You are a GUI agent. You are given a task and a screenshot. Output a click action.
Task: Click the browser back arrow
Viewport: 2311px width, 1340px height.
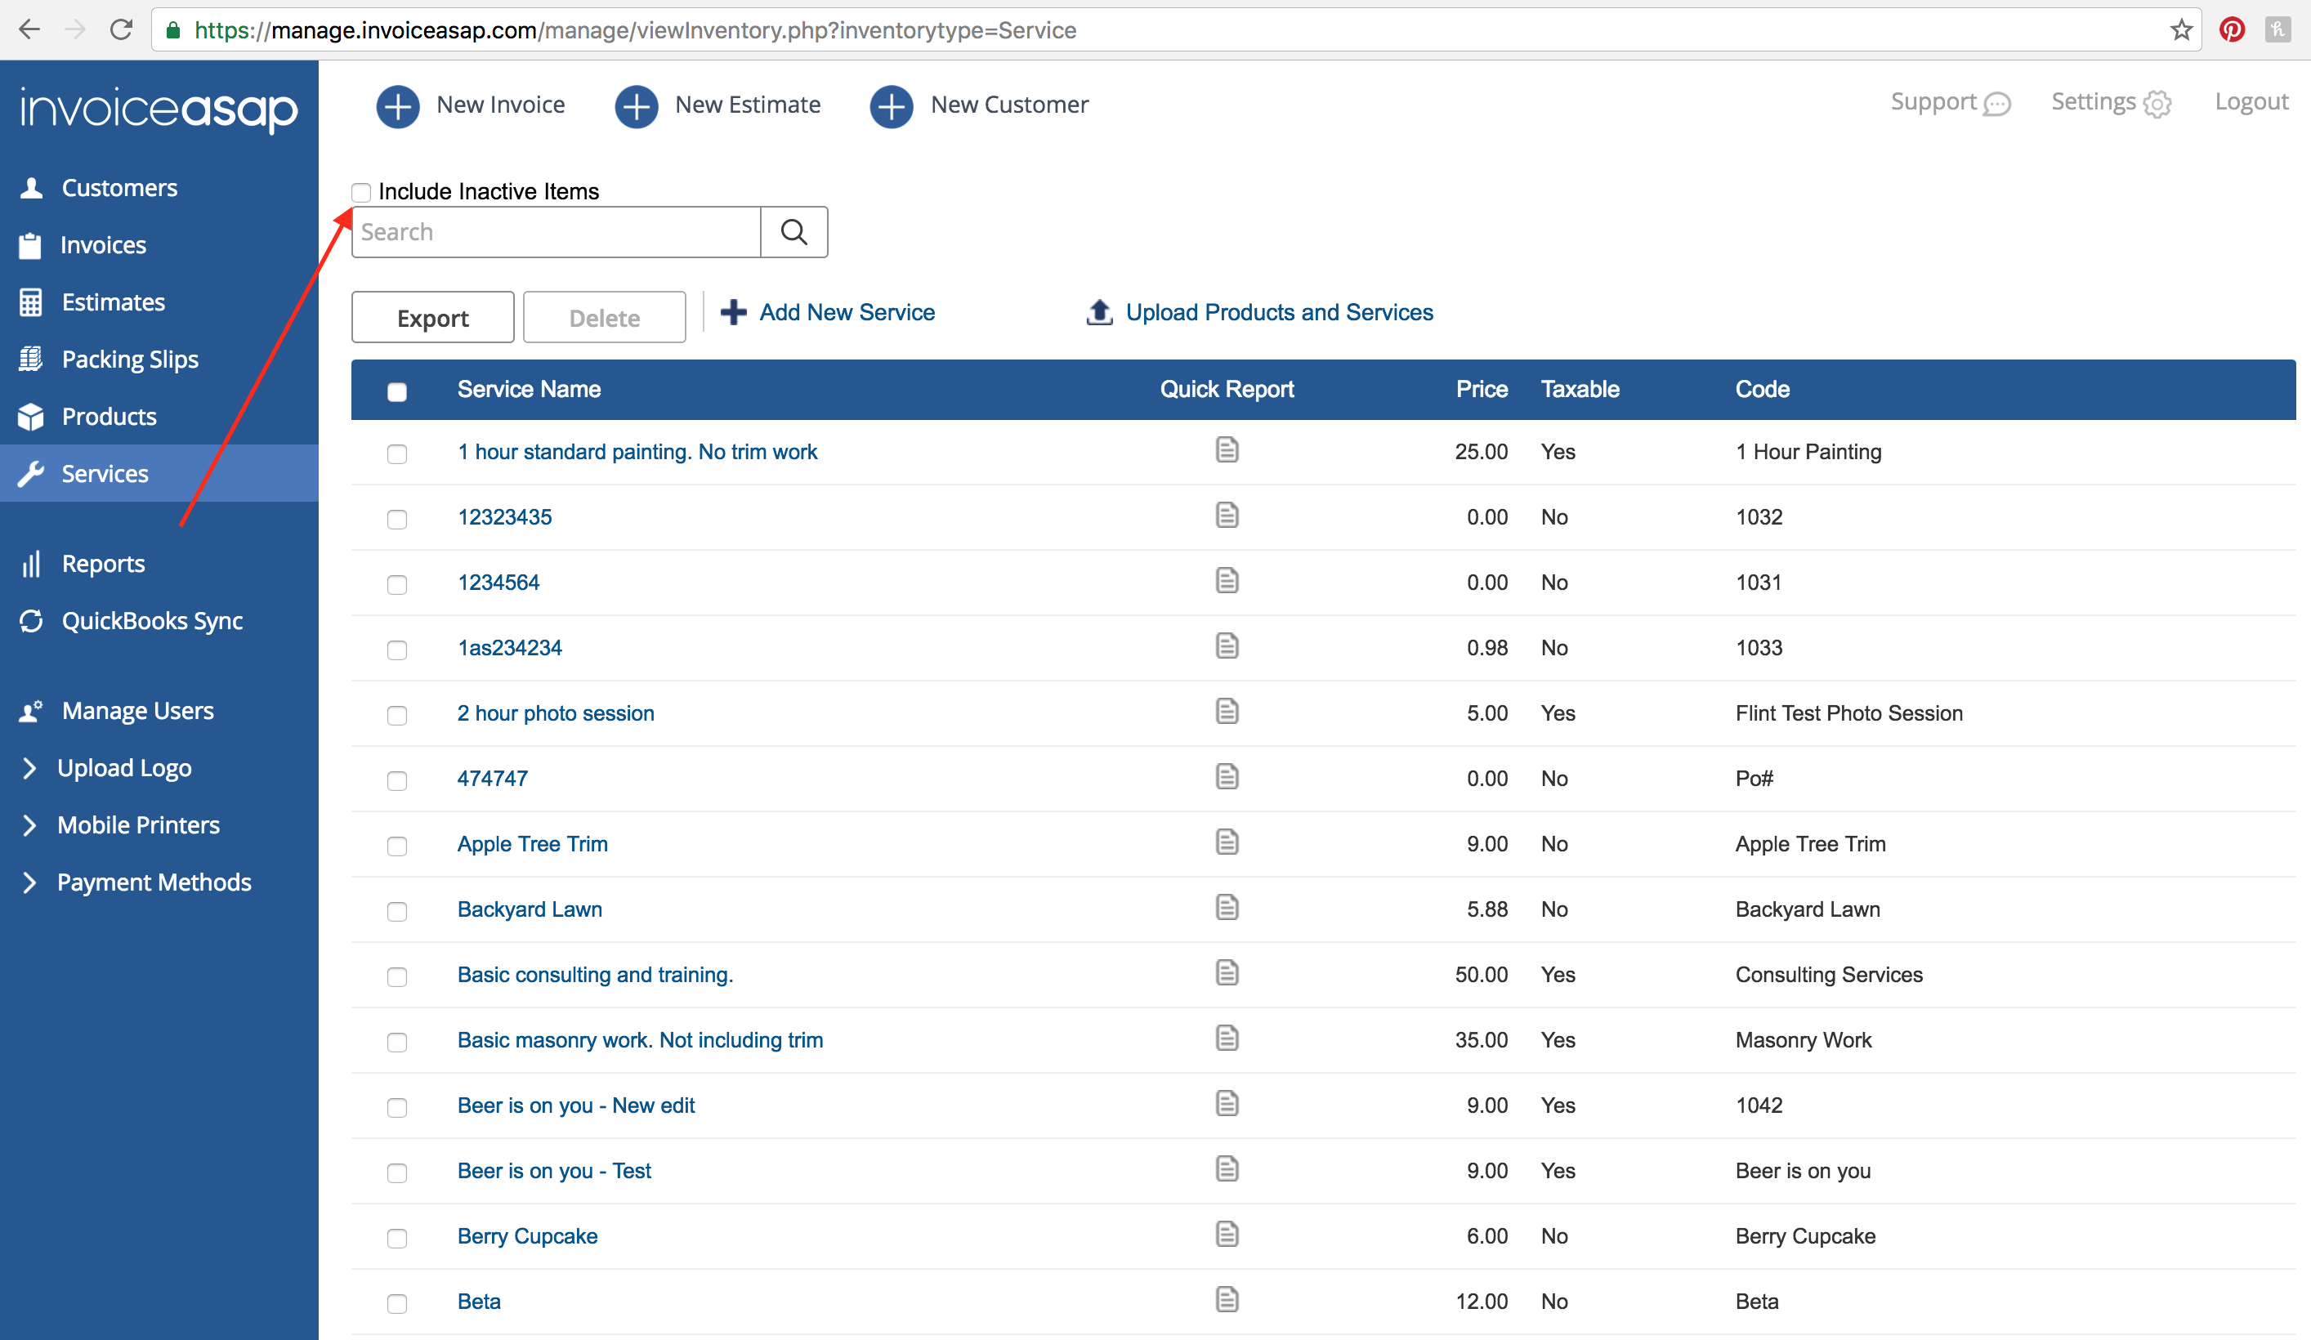[29, 29]
